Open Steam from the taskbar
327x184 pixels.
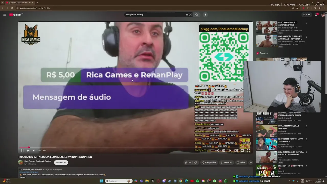tap(169, 181)
